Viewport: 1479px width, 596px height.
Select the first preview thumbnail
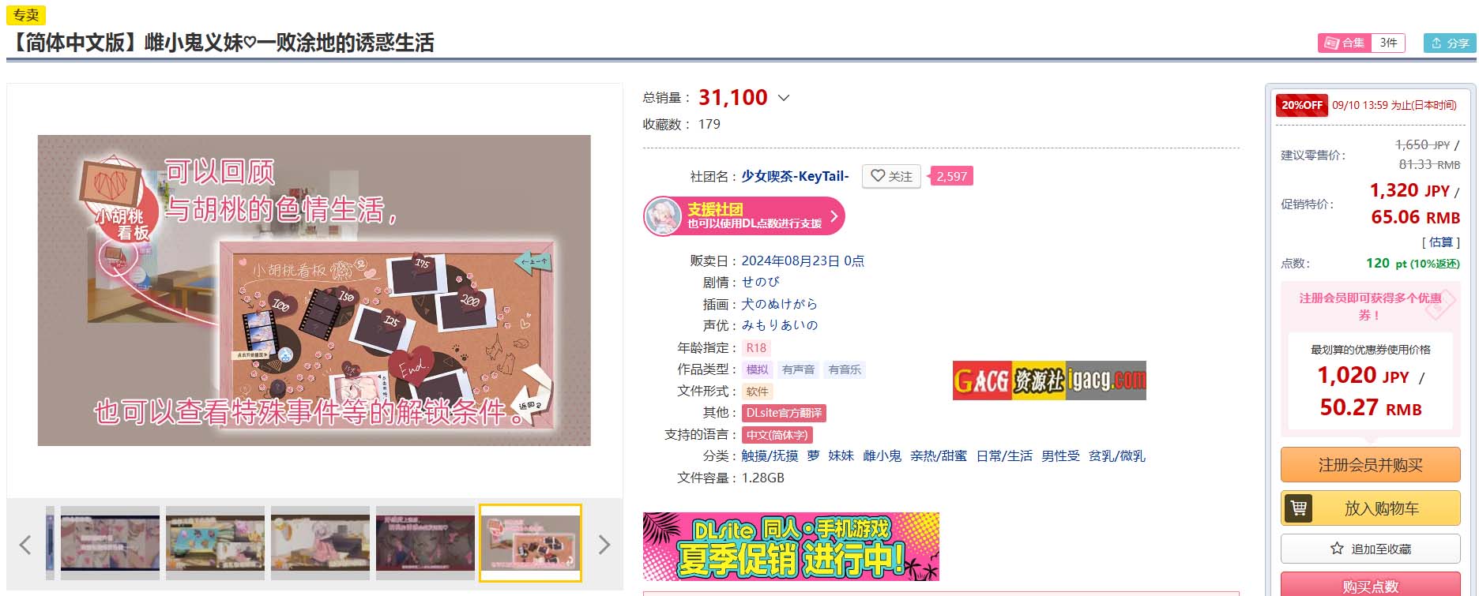coord(110,543)
